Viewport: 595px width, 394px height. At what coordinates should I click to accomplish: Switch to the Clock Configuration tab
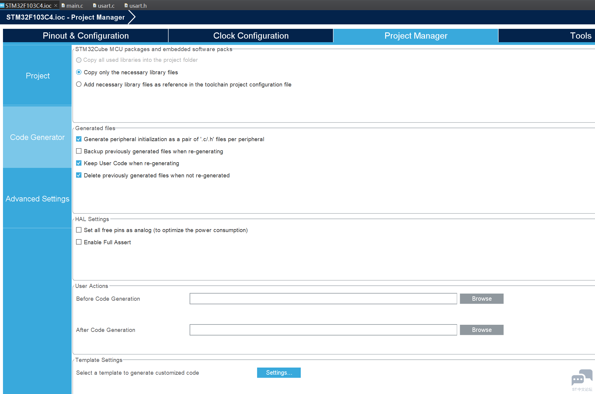[251, 35]
